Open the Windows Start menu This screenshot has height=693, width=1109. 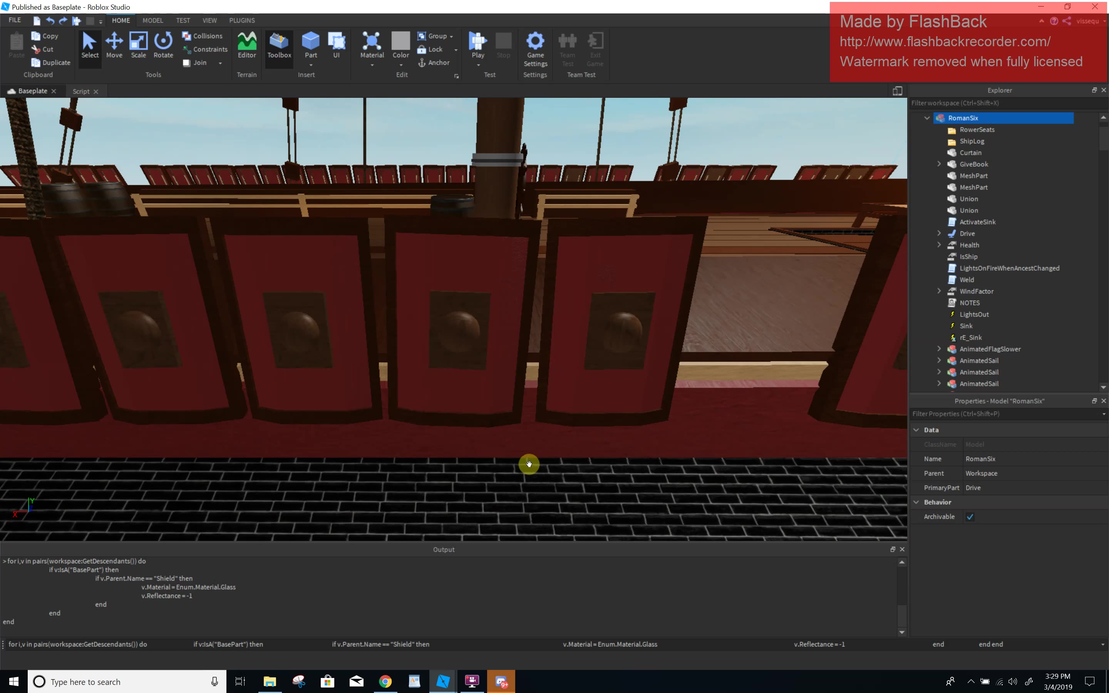(14, 681)
